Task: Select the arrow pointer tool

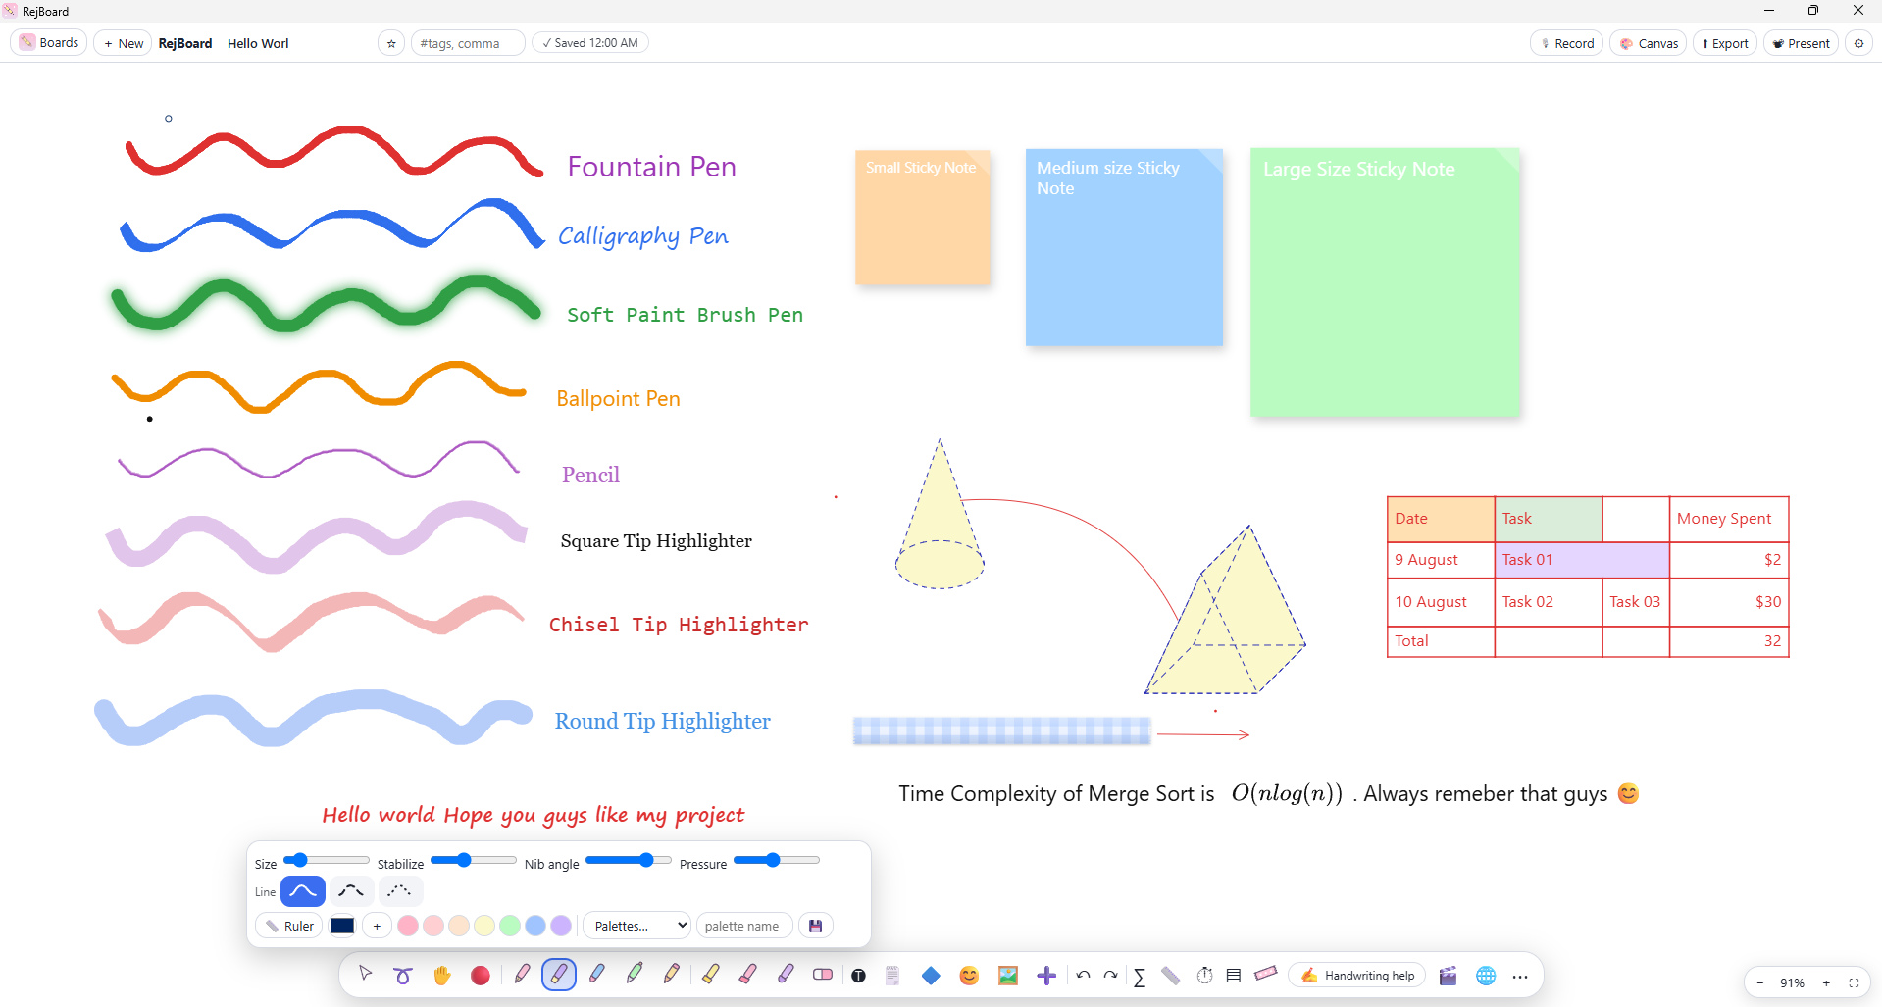Action: click(x=366, y=975)
